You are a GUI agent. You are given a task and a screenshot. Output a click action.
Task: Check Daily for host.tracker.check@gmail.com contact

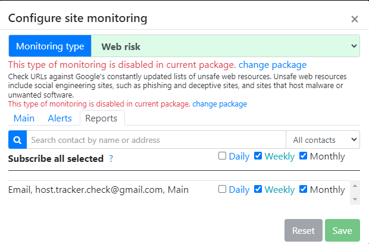tap(222, 189)
